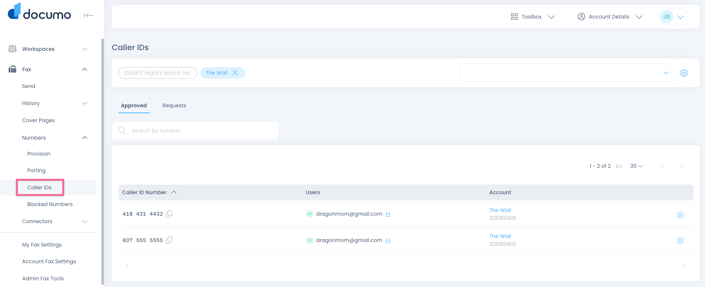Expand the Workspaces menu
The image size is (705, 287).
pos(48,49)
